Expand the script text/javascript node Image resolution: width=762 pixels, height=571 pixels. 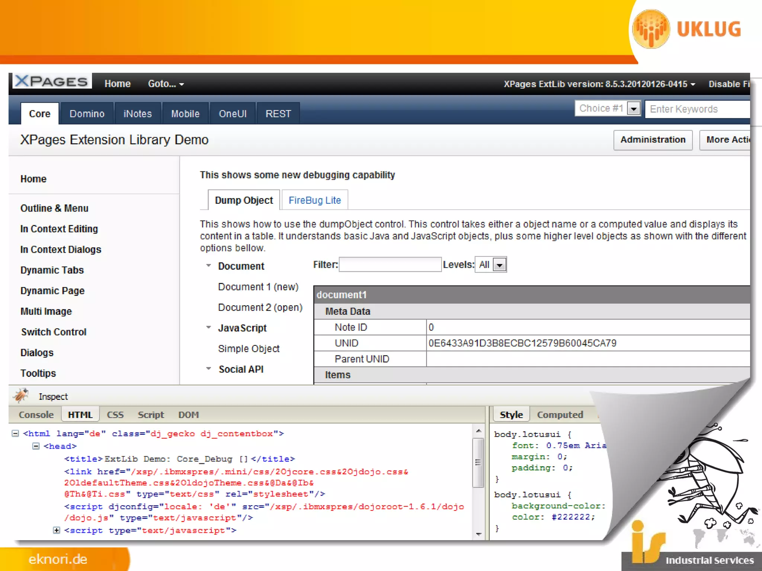(x=56, y=530)
